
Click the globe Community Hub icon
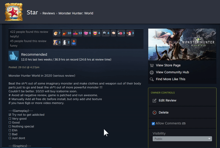click(x=152, y=72)
